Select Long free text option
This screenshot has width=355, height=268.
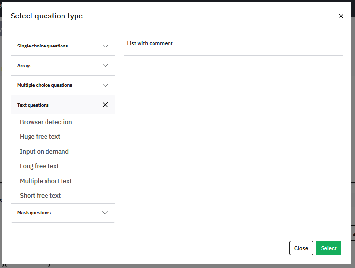pos(39,166)
